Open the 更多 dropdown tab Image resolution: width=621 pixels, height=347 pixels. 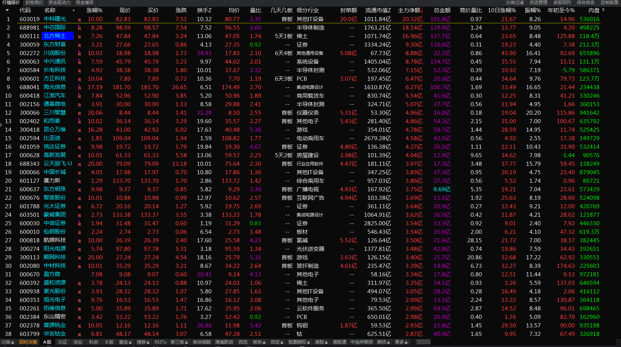tap(401, 342)
